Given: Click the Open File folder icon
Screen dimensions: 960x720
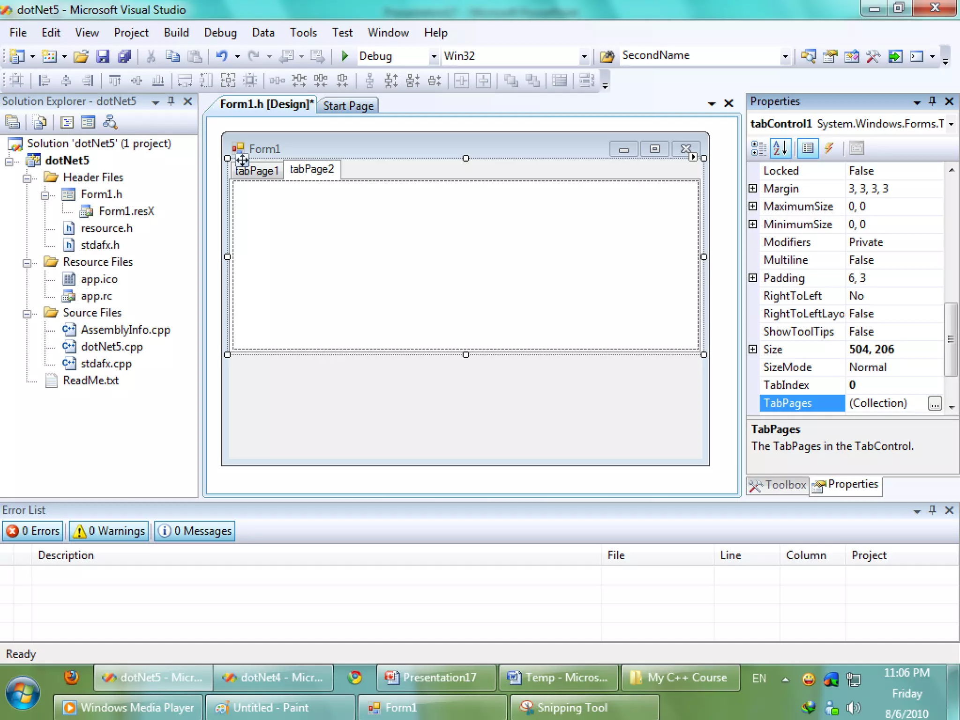Looking at the screenshot, I should click(x=81, y=56).
